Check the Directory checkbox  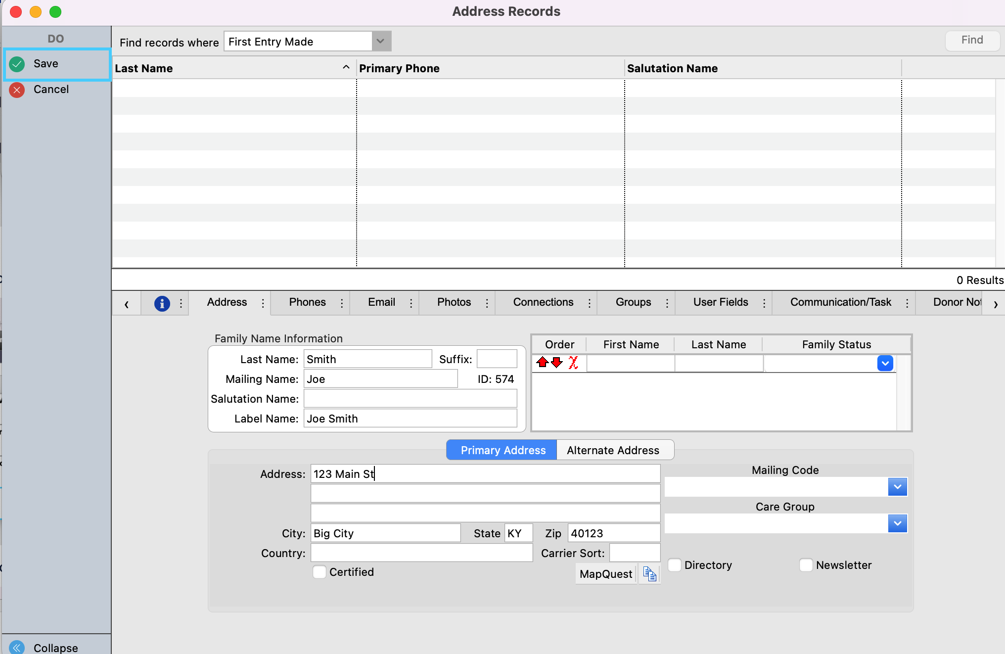675,565
